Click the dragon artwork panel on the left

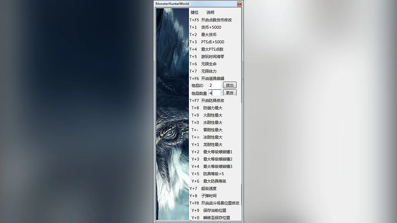(x=171, y=116)
